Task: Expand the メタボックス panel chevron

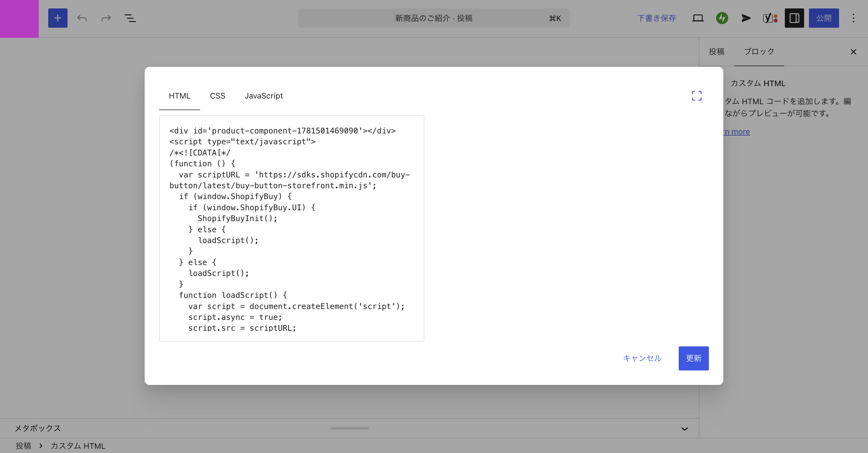Action: (x=684, y=429)
